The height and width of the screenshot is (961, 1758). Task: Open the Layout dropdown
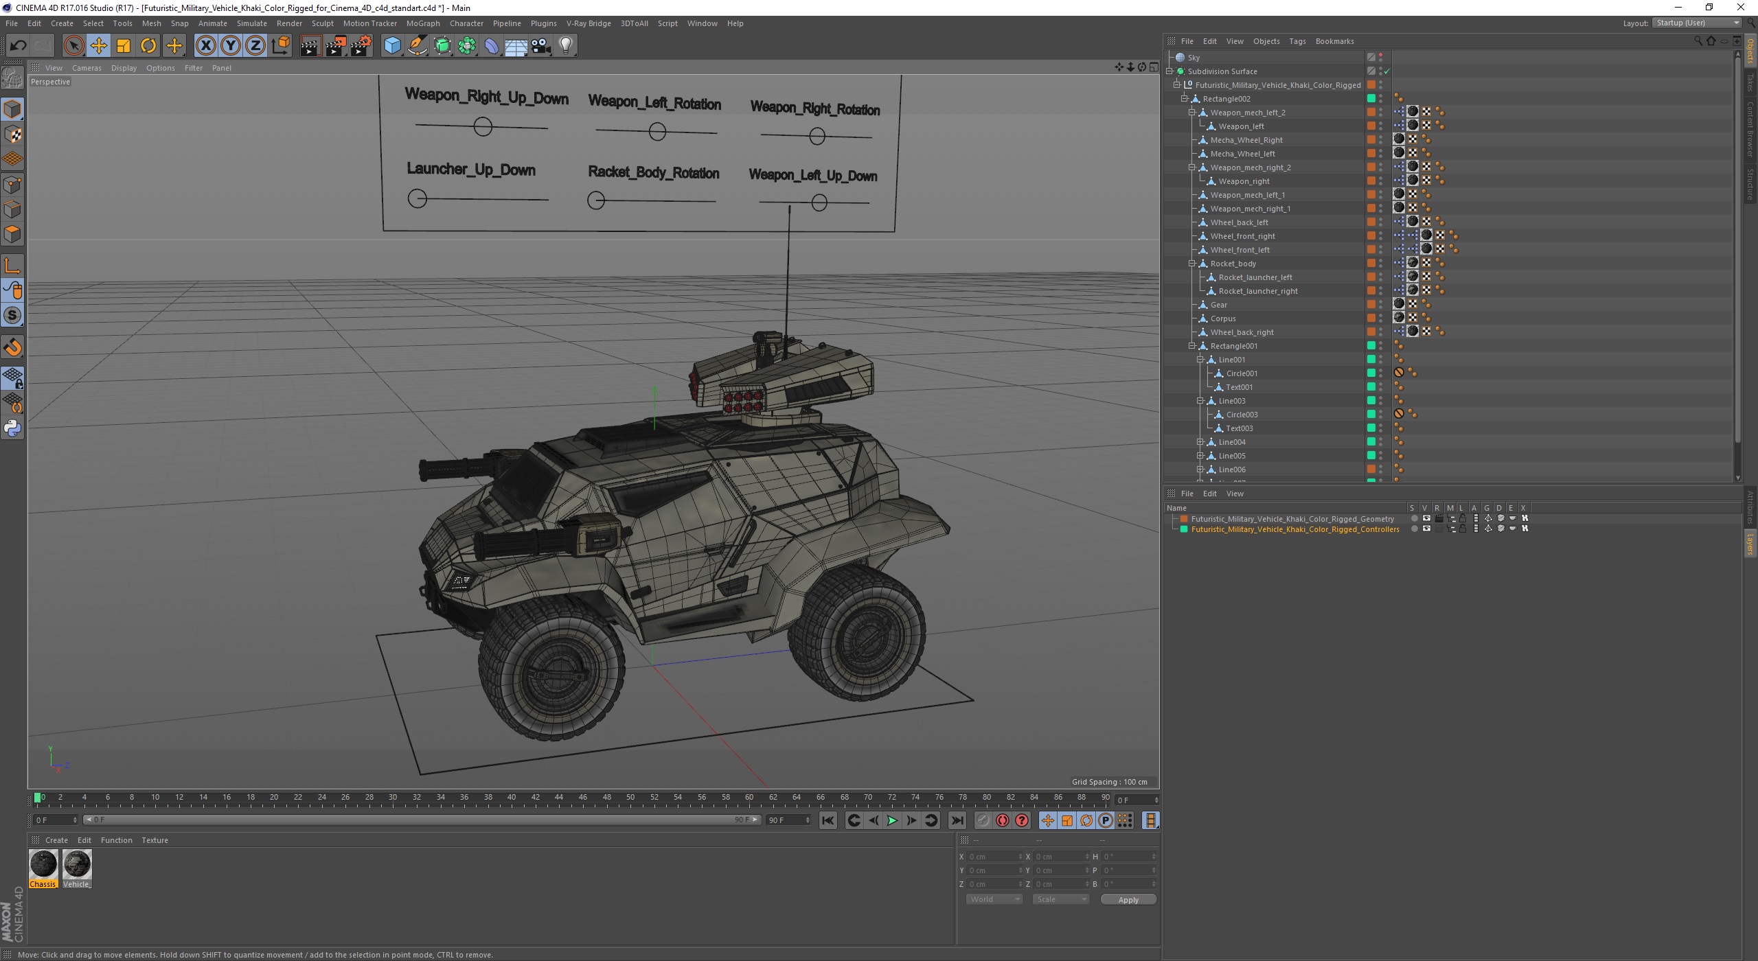[x=1698, y=23]
